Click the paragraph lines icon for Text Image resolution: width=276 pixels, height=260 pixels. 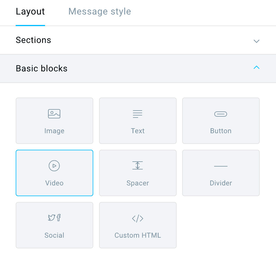coord(138,114)
